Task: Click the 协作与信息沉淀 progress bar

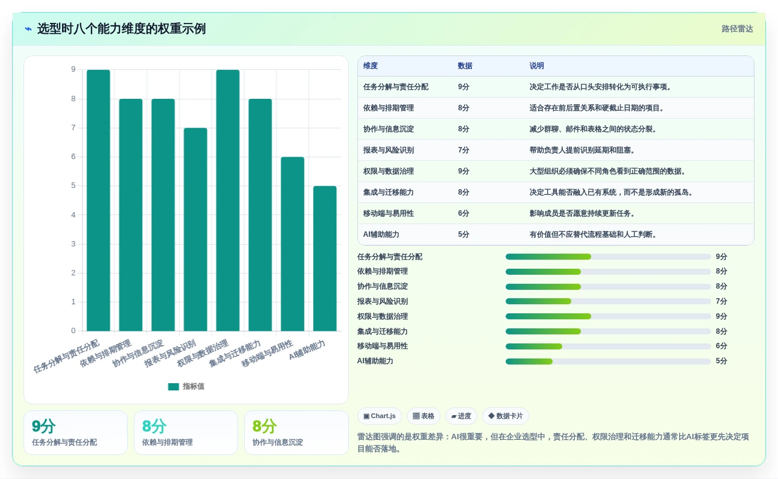Action: point(608,287)
